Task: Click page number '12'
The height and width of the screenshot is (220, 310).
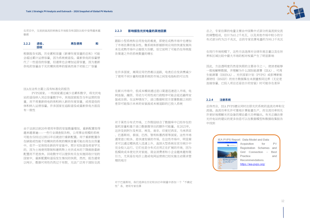Action: point(283,201)
